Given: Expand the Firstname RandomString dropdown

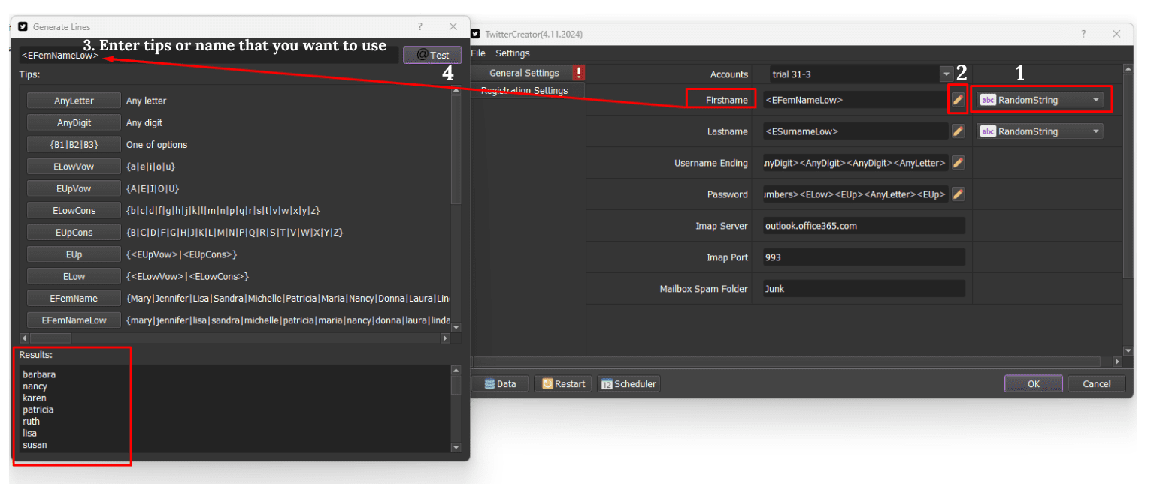Looking at the screenshot, I should click(1040, 100).
